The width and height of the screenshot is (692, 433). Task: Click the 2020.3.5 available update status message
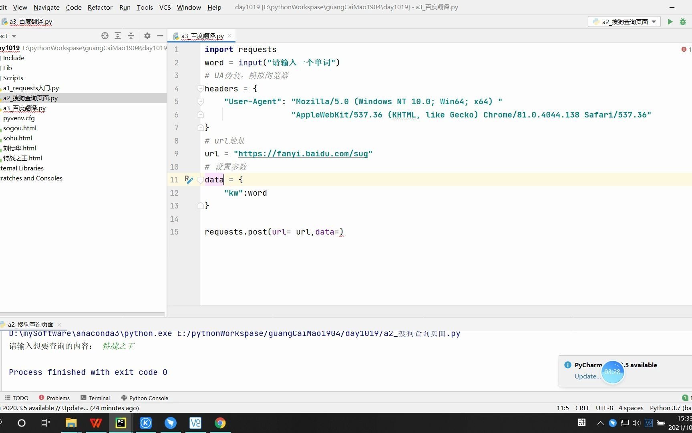click(x=71, y=408)
